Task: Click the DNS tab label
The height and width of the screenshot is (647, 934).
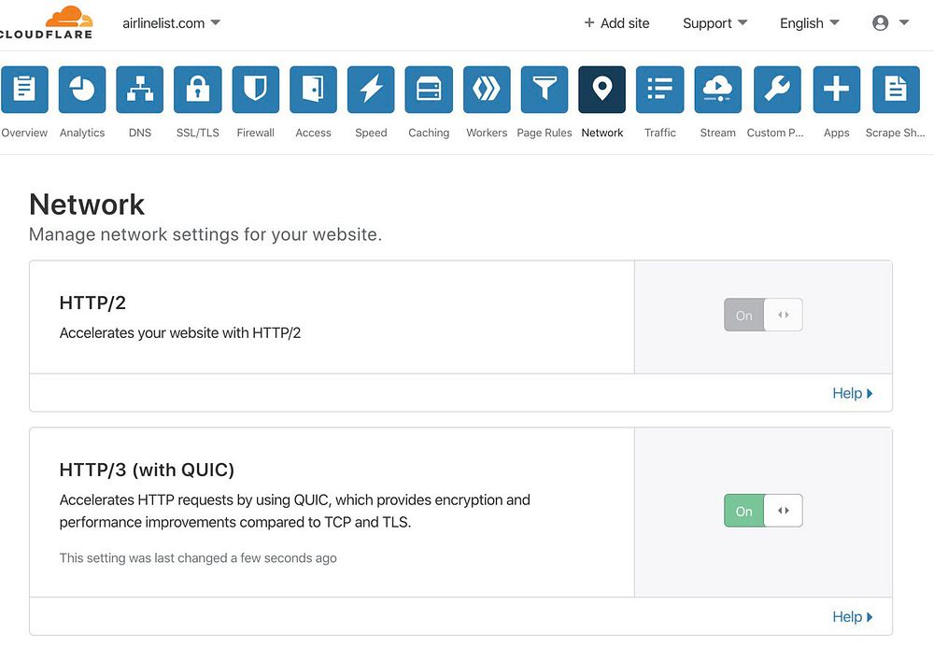Action: click(x=140, y=133)
